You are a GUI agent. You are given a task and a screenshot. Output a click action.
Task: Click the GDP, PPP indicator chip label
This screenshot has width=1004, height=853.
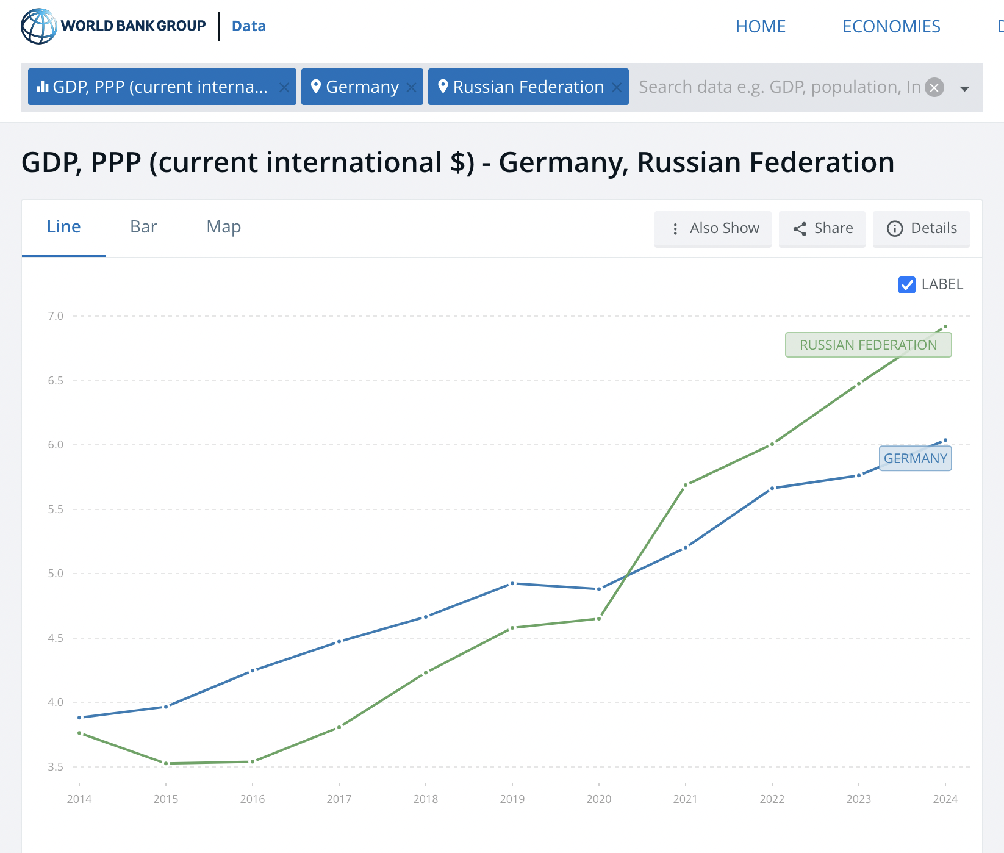coord(160,87)
